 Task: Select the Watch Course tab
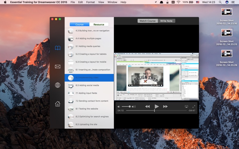click(148, 21)
